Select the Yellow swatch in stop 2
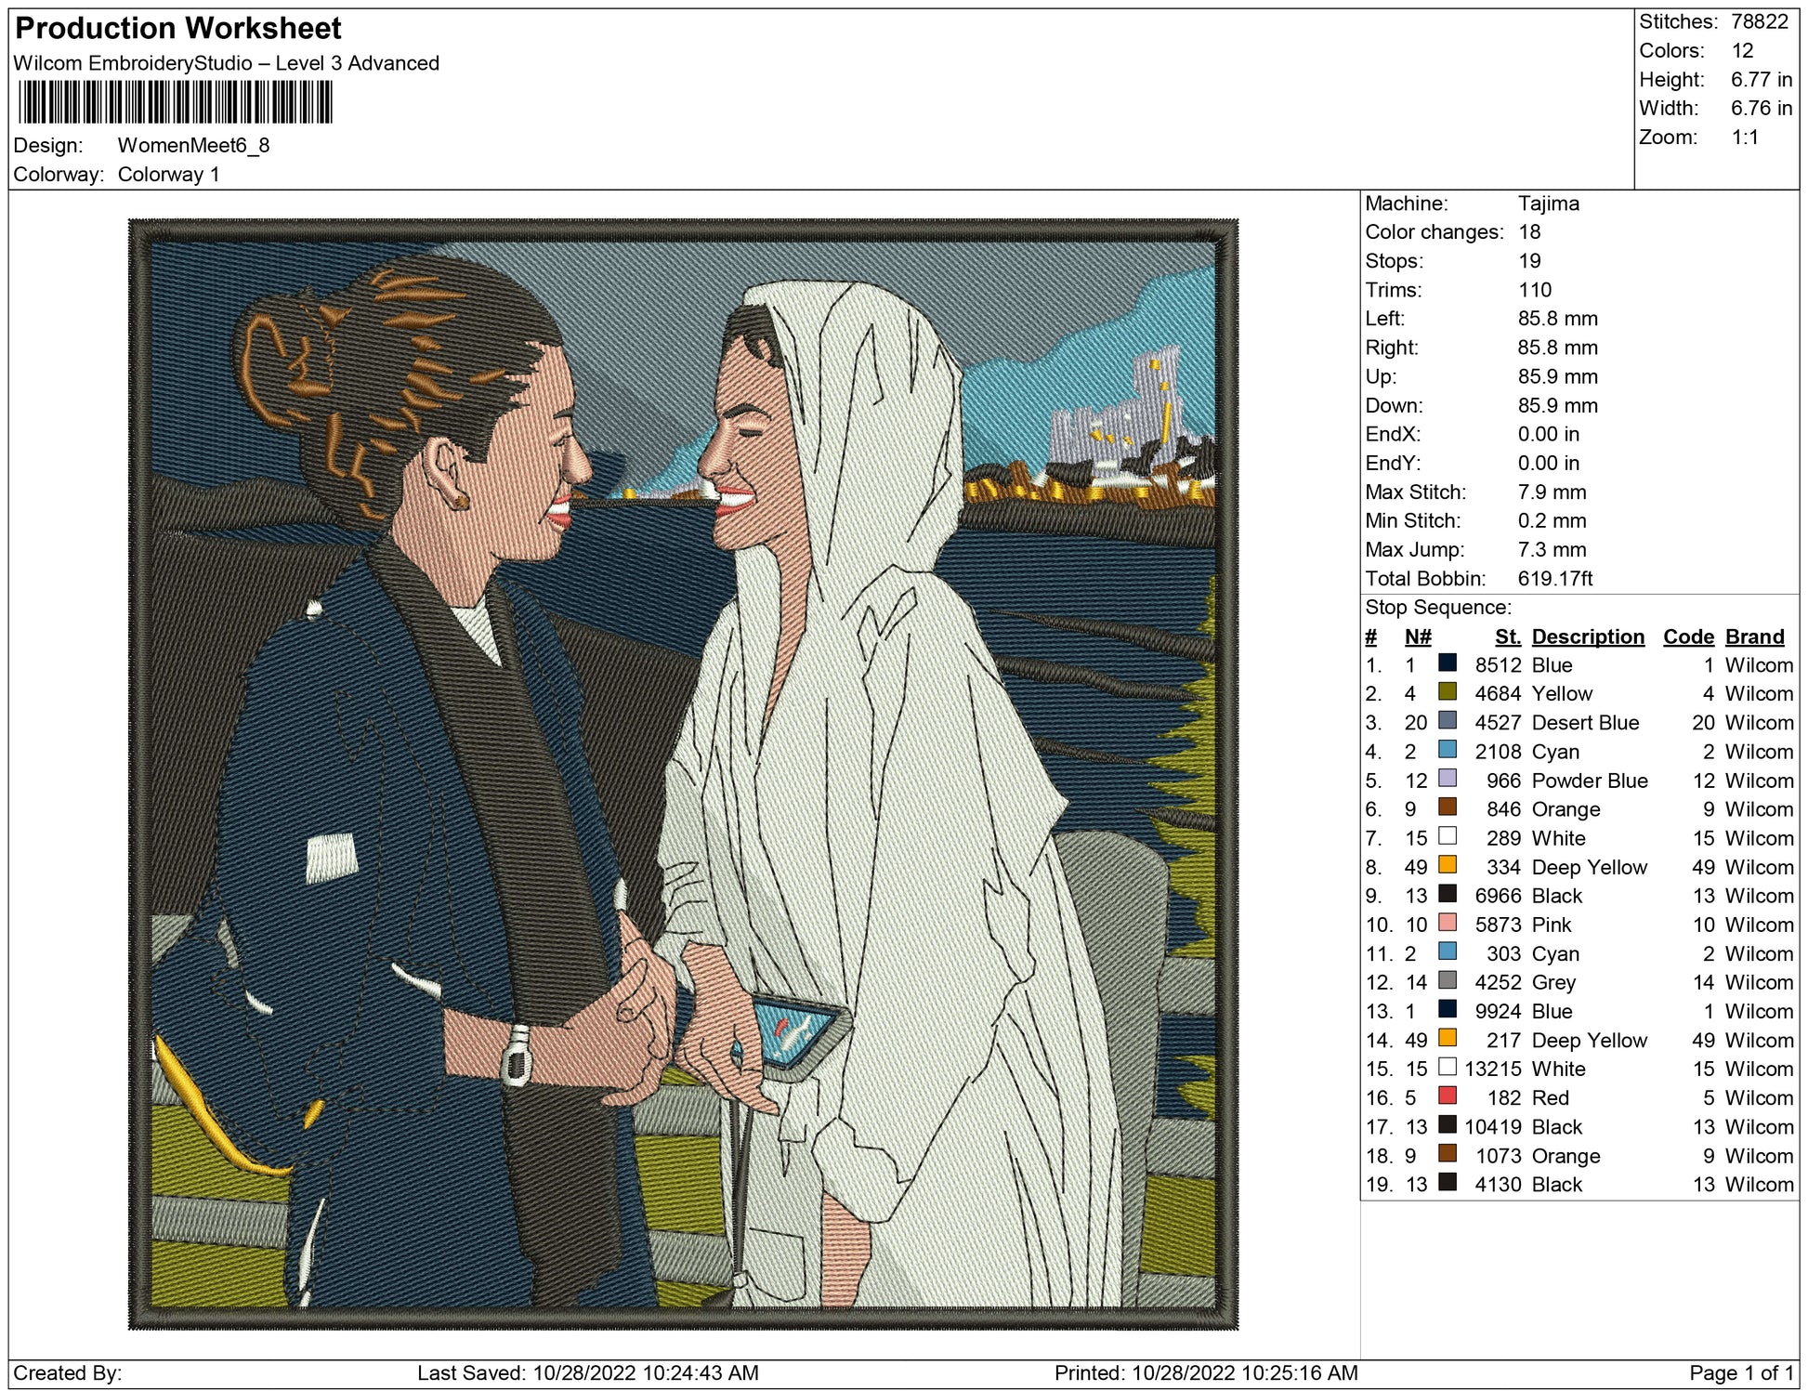Screen dimensions: 1808x1391 pos(1447,692)
